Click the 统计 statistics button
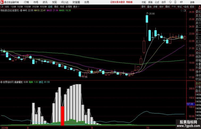The image size is (201, 129). tap(161, 7)
